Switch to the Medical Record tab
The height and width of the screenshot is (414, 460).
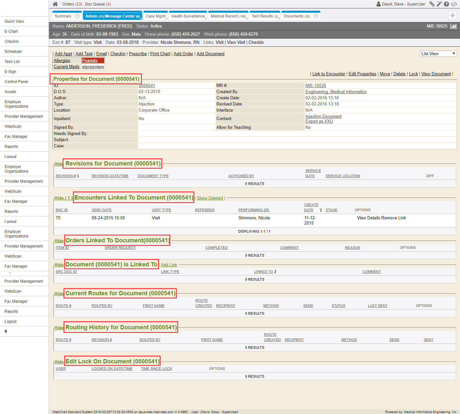(228, 16)
